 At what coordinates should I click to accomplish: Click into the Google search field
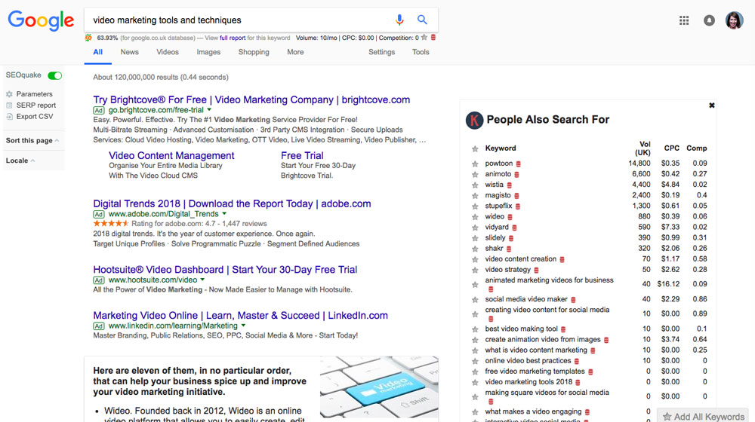(x=234, y=20)
